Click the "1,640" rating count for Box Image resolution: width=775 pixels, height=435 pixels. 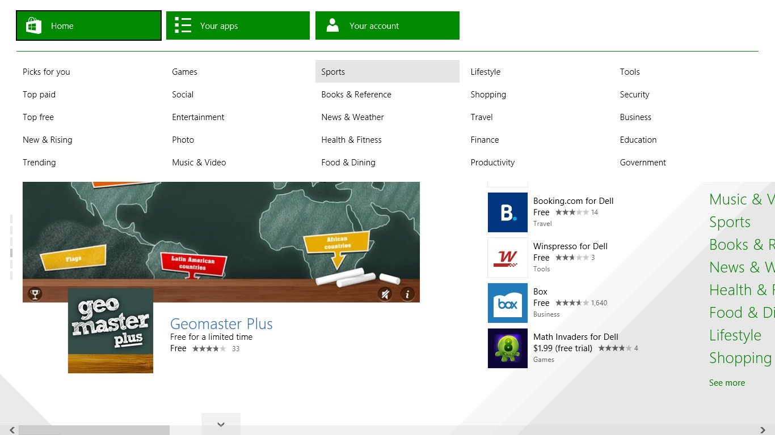(x=599, y=303)
